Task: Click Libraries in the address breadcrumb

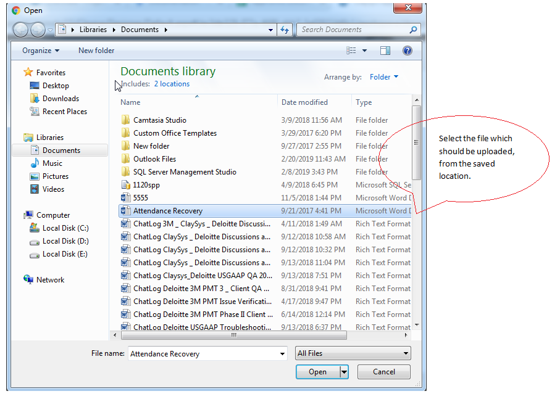Action: [93, 30]
